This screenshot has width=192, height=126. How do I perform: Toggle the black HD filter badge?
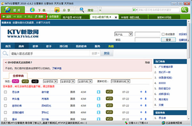35,81
